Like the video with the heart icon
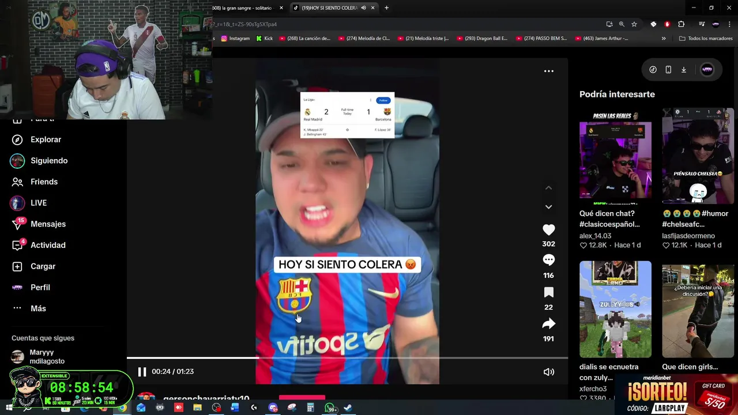Viewport: 738px width, 415px height. (x=548, y=229)
